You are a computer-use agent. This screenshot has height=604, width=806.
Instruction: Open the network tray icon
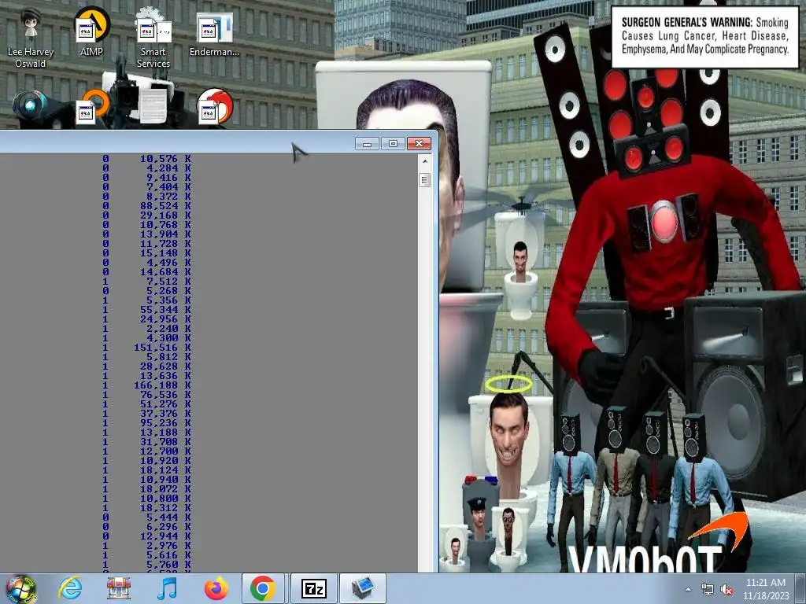(708, 589)
